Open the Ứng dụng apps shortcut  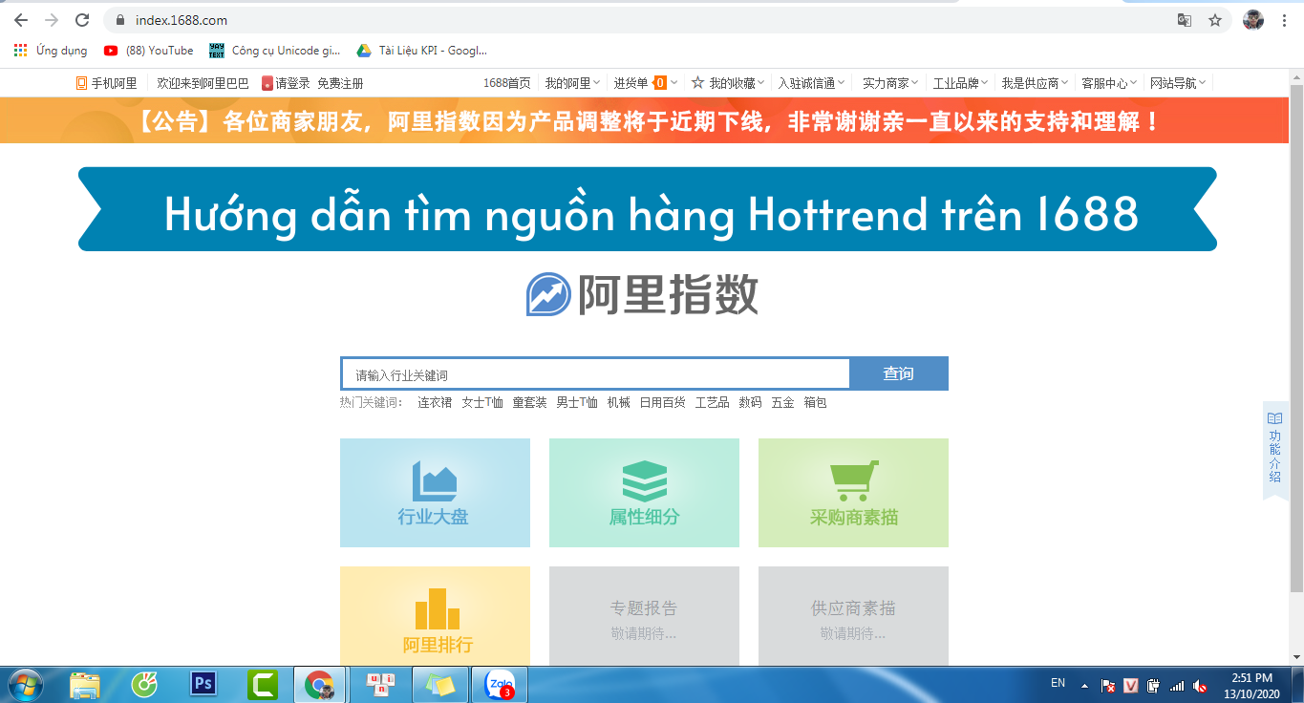coord(51,51)
